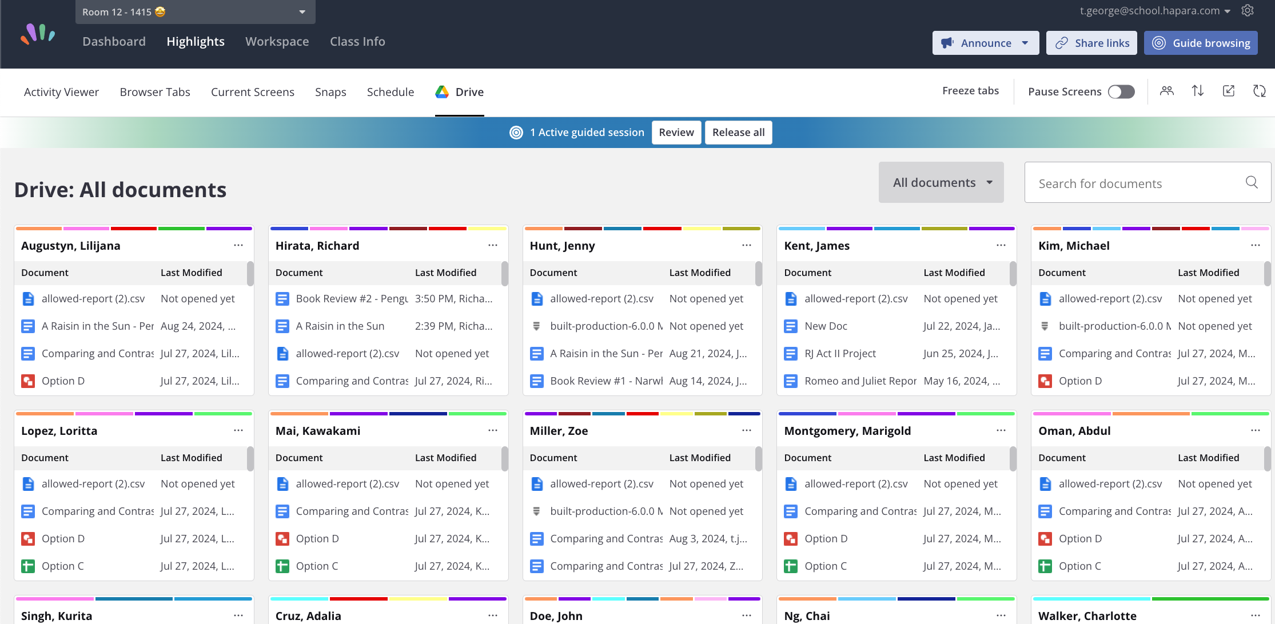Open Hirata's A Raisin in the Sun document
Viewport: 1275px width, 624px height.
pos(340,326)
